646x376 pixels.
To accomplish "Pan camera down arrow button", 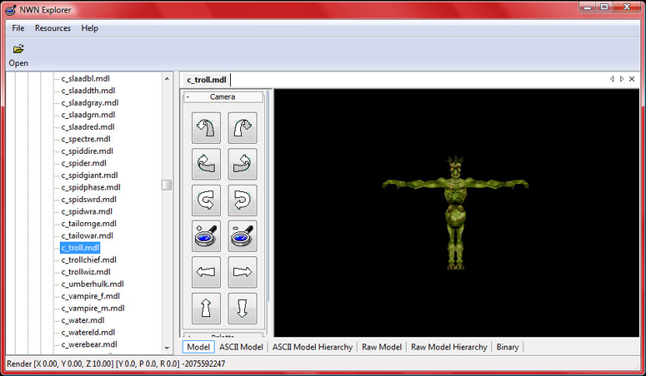I will pos(243,308).
